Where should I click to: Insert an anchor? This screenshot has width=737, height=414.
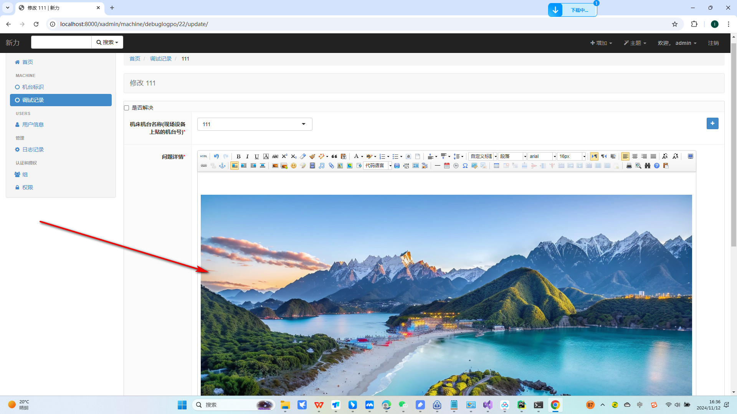(x=222, y=166)
